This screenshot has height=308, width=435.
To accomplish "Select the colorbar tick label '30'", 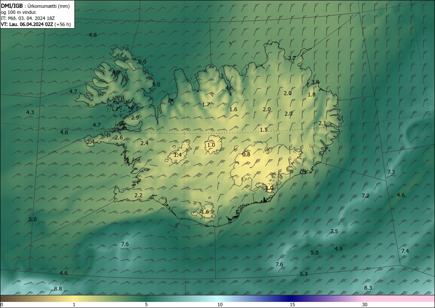I will coord(365,305).
